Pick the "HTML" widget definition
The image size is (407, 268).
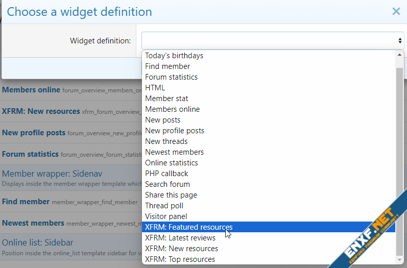coord(155,88)
